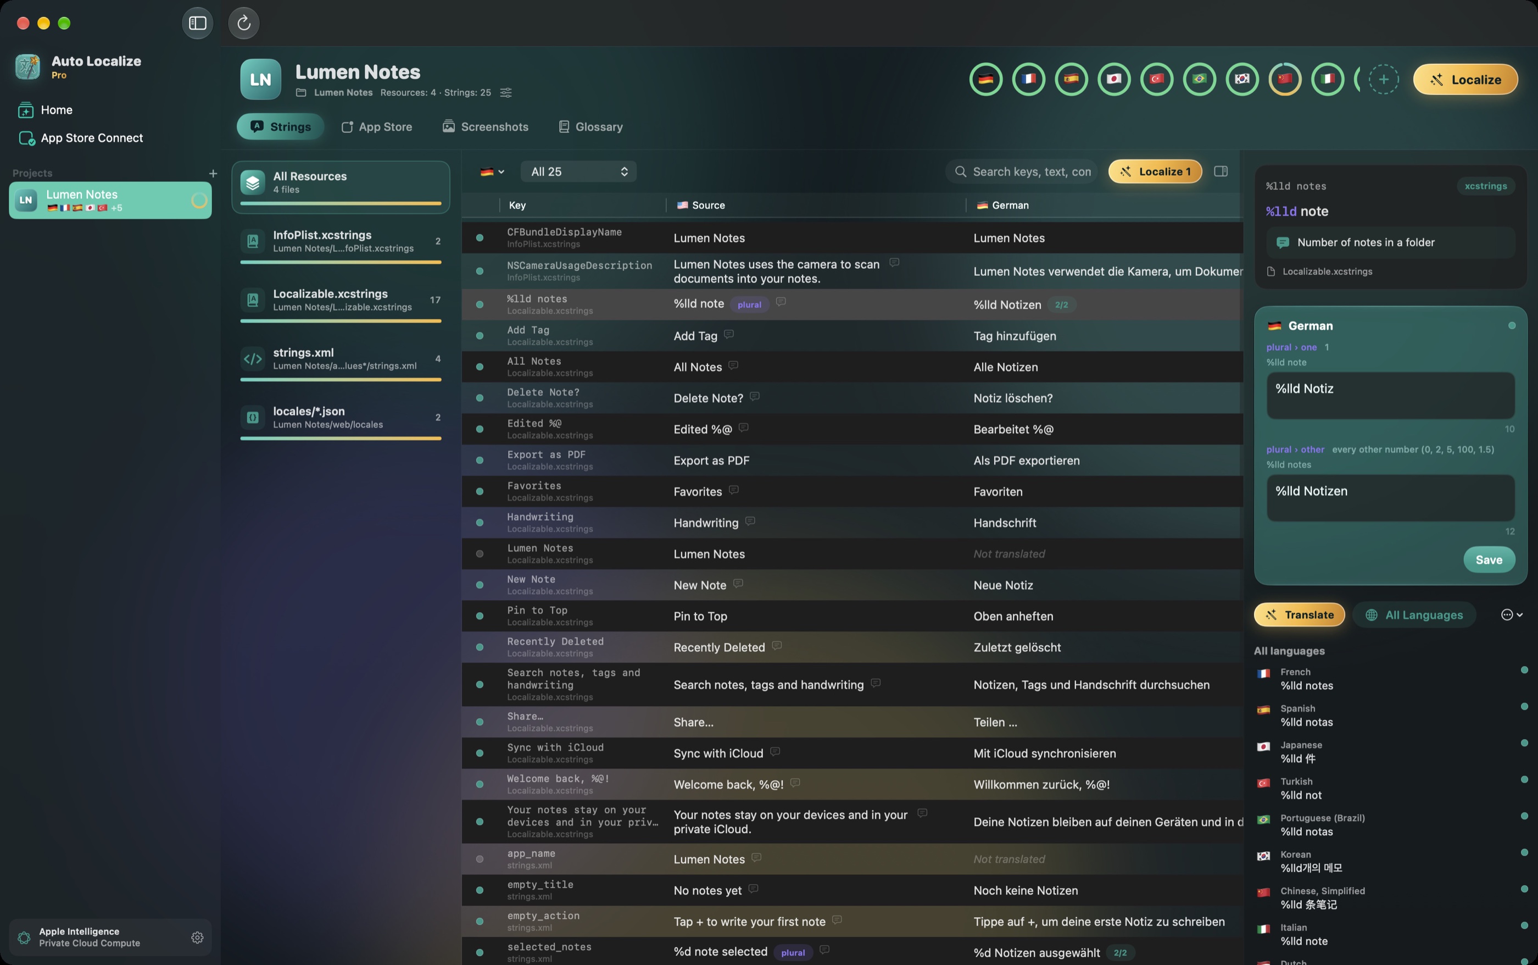Open Apple Intelligence settings gear
1538x965 pixels.
197,937
